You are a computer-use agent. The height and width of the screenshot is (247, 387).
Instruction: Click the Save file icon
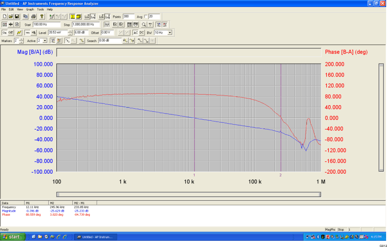[17, 16]
